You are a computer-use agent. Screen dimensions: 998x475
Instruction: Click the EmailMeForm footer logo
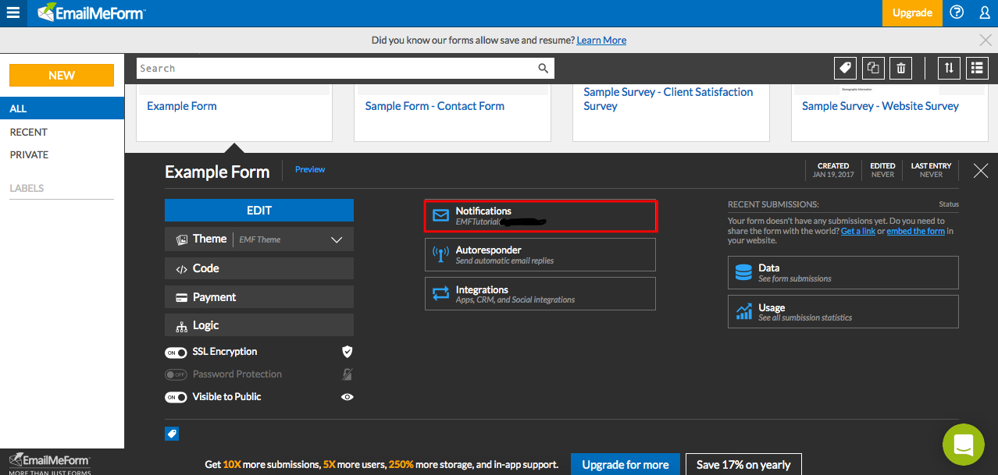49,463
